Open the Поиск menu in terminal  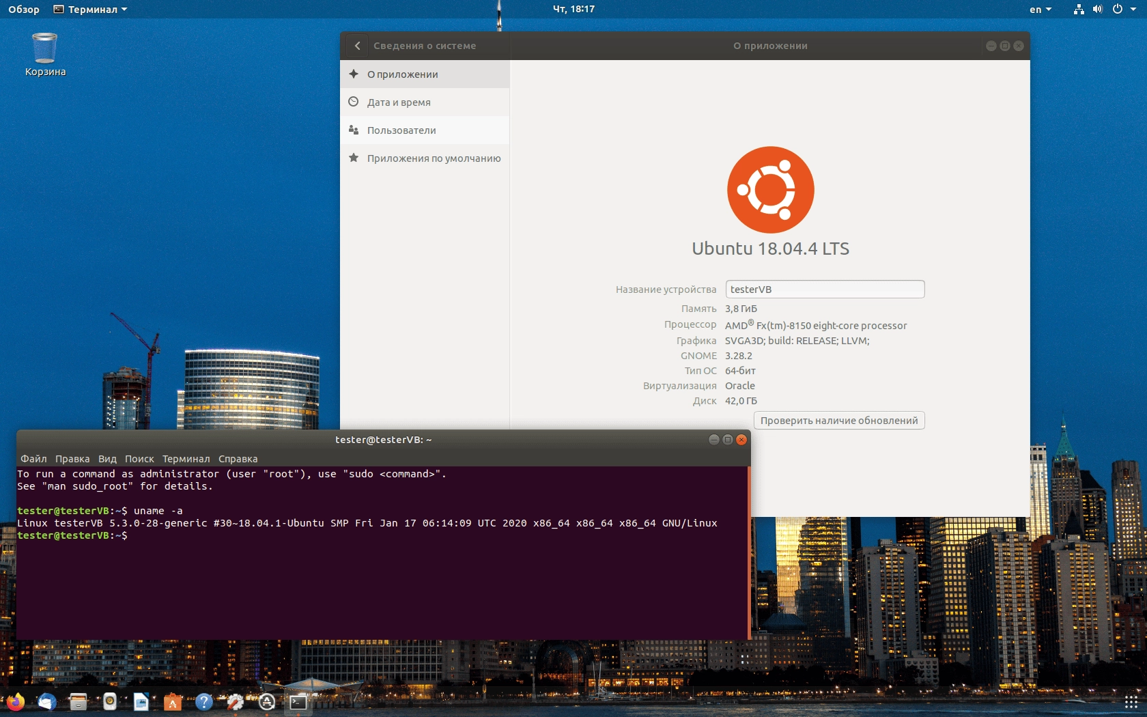coord(139,459)
